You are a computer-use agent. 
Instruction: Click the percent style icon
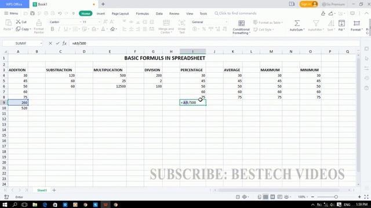tap(203, 29)
